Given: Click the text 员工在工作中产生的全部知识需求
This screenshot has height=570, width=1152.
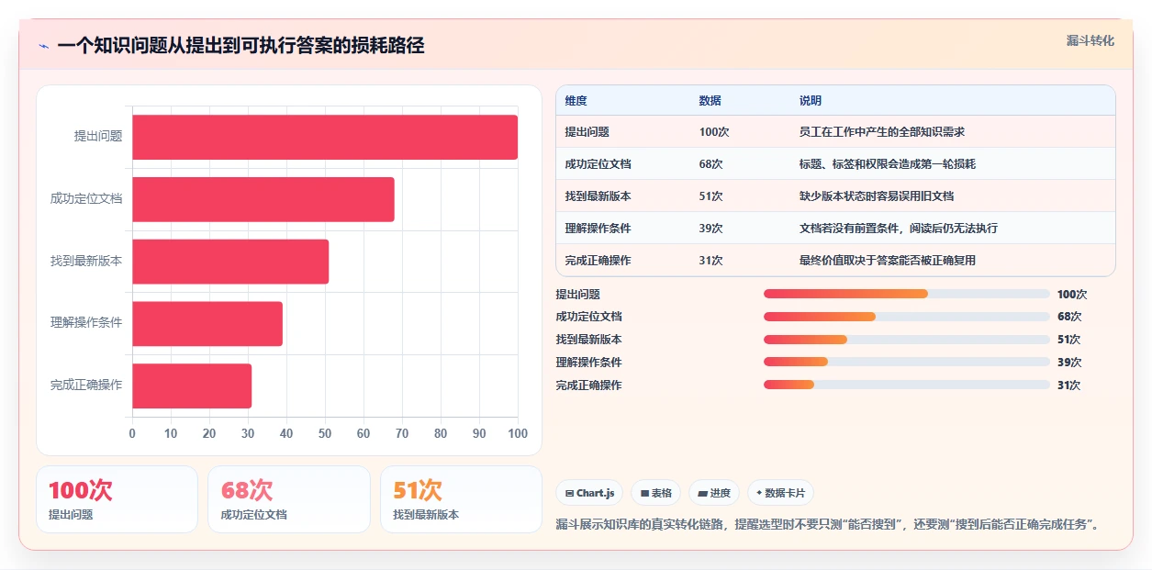Looking at the screenshot, I should [882, 132].
